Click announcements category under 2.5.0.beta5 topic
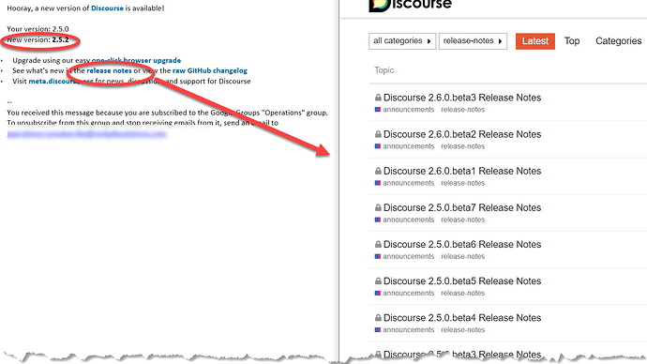 (409, 294)
